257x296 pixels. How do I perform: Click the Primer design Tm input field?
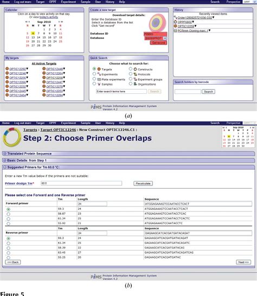tap(81, 183)
